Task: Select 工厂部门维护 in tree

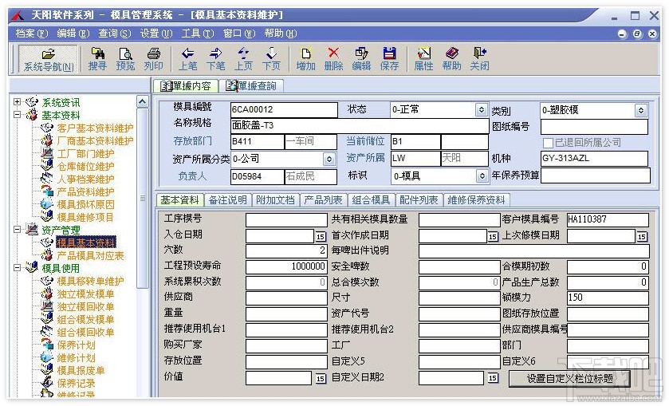Action: click(85, 153)
